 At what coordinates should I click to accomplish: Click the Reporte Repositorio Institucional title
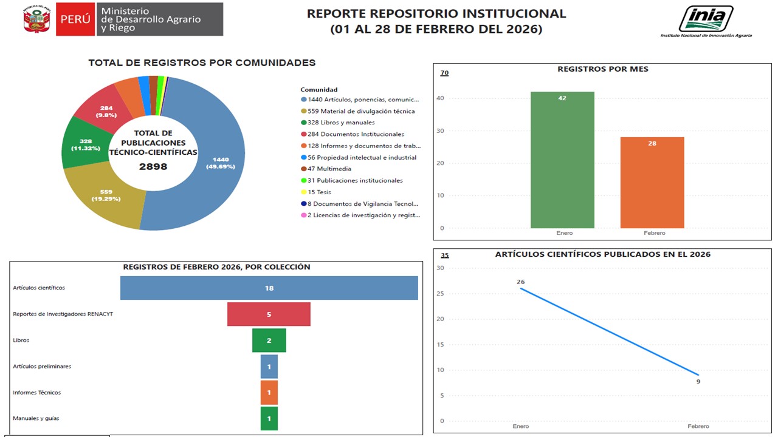[436, 21]
